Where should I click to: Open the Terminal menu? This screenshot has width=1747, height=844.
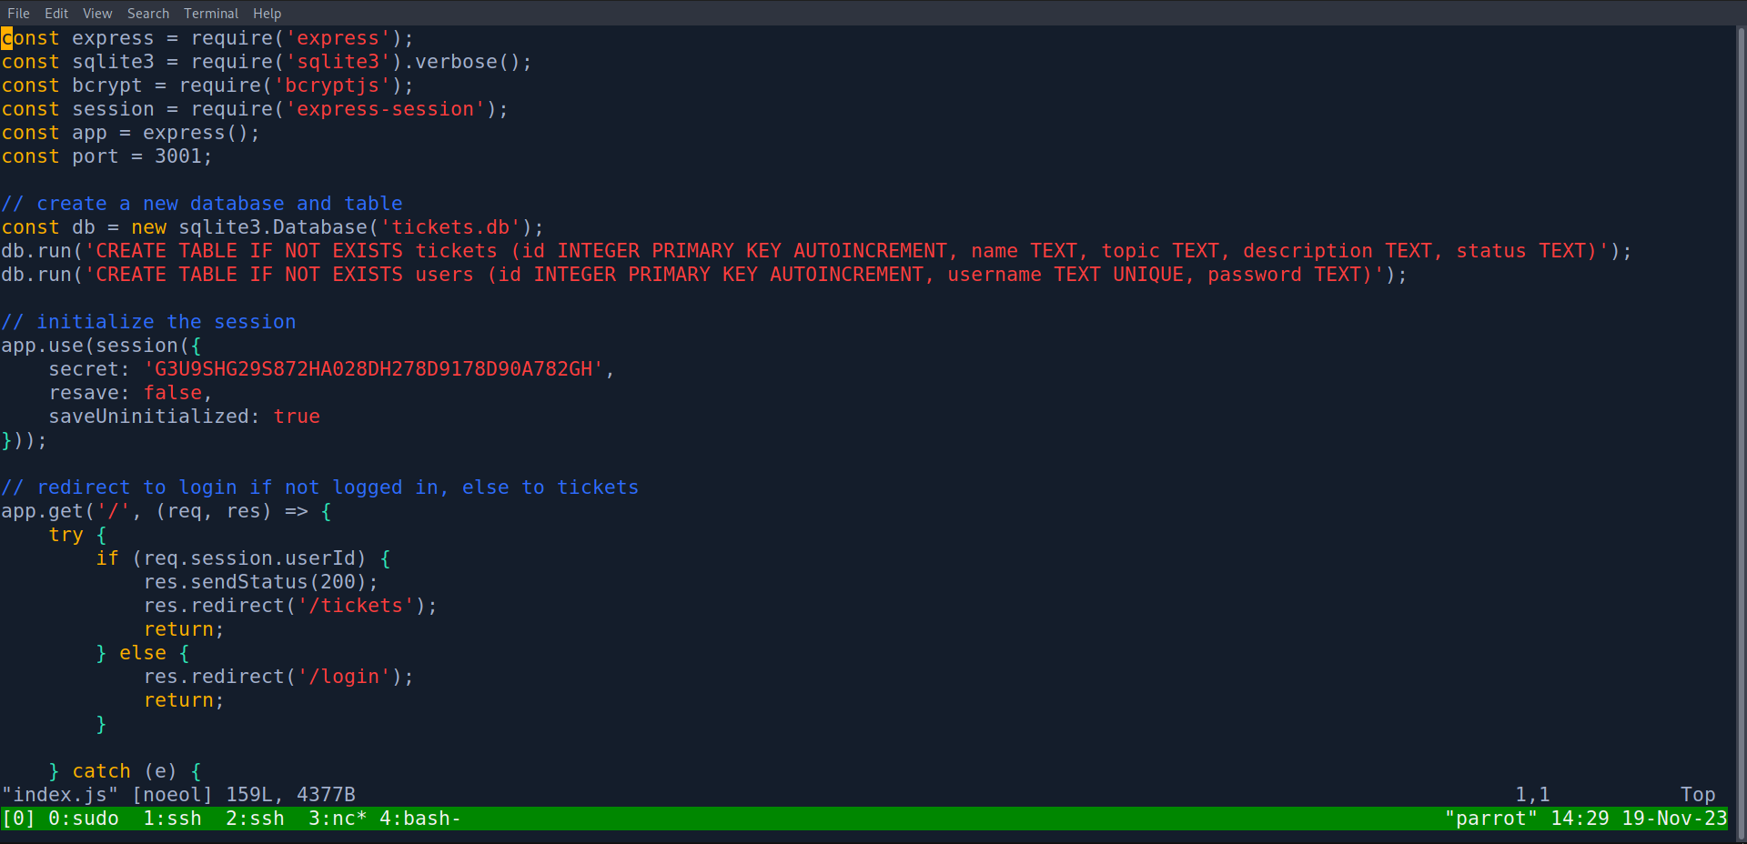211,14
